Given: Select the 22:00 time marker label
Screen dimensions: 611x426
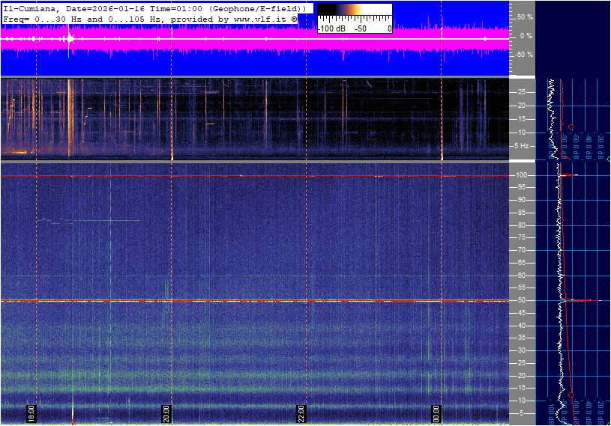Looking at the screenshot, I should coord(301,413).
